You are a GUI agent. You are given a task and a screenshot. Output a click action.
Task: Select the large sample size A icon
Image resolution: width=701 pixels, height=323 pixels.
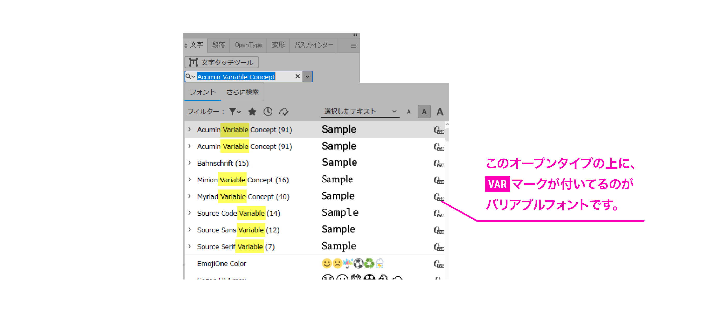440,112
